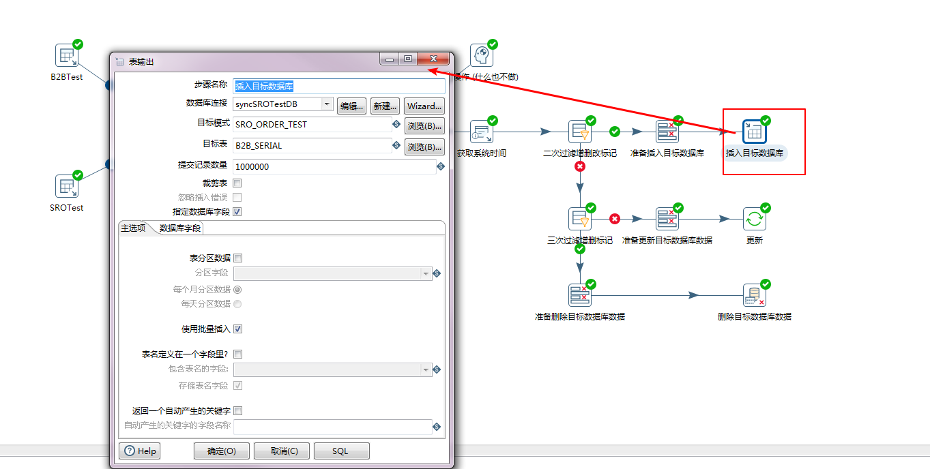
Task: Click the 目标表 field B2B_SERIAL
Action: [x=313, y=145]
